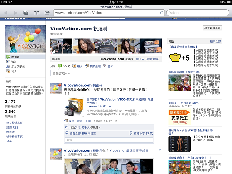The height and width of the screenshot is (174, 232).
Task: Click the unlike link in sidebar
Action: (x=10, y=132)
